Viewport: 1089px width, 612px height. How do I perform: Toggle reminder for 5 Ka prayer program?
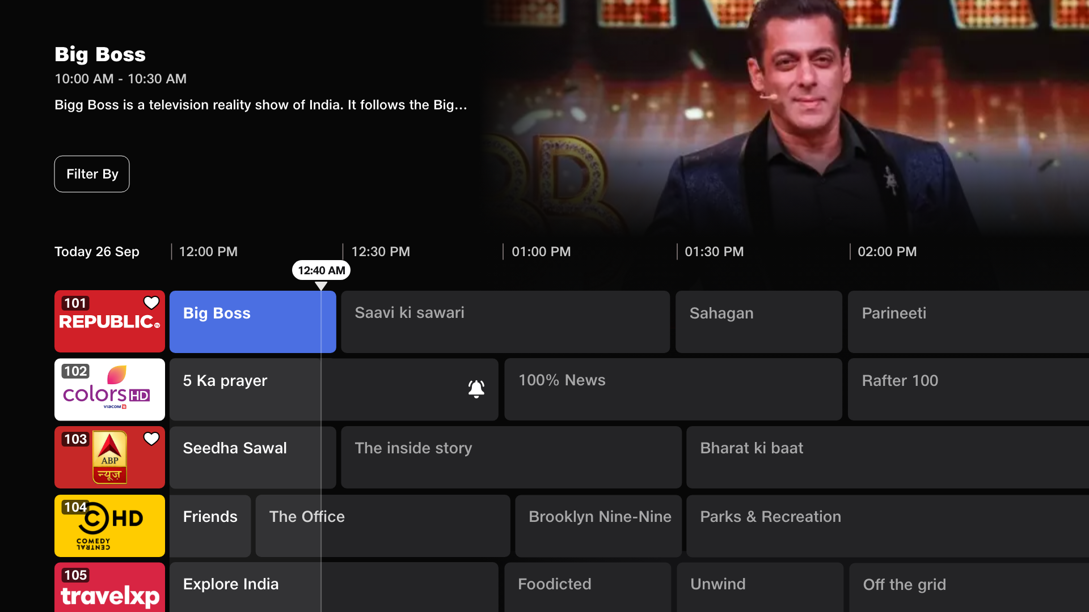coord(476,389)
